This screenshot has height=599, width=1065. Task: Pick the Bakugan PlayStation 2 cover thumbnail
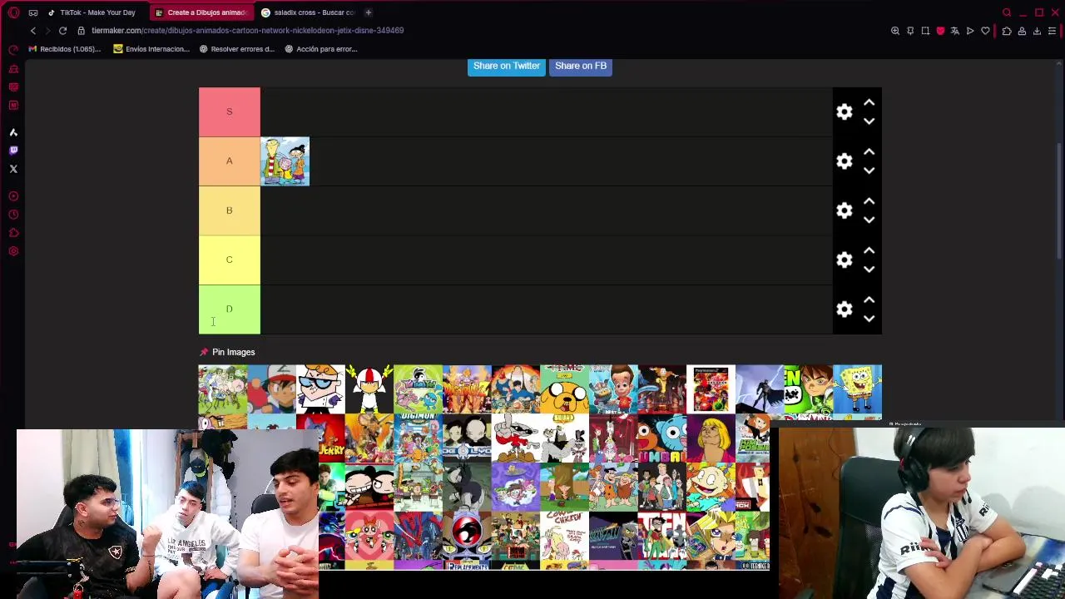[711, 389]
